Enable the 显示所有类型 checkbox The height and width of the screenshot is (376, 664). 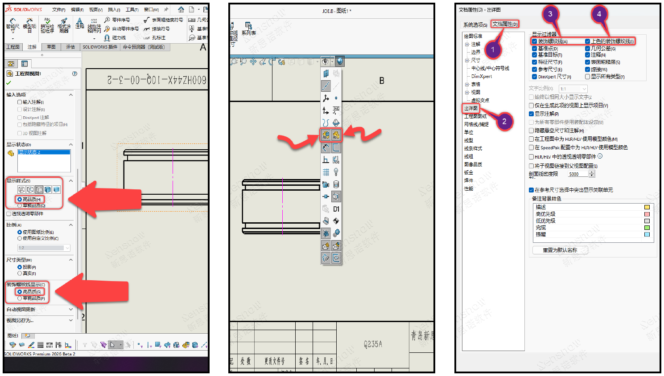587,77
